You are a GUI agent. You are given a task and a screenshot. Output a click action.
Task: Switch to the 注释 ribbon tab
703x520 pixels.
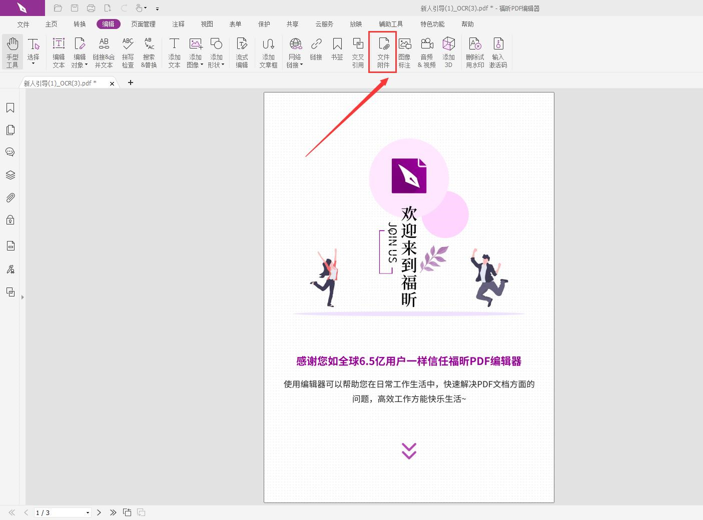pos(178,23)
